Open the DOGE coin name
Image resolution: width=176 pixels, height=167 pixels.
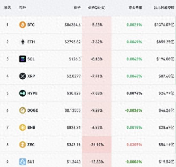pyautogui.click(x=33, y=110)
